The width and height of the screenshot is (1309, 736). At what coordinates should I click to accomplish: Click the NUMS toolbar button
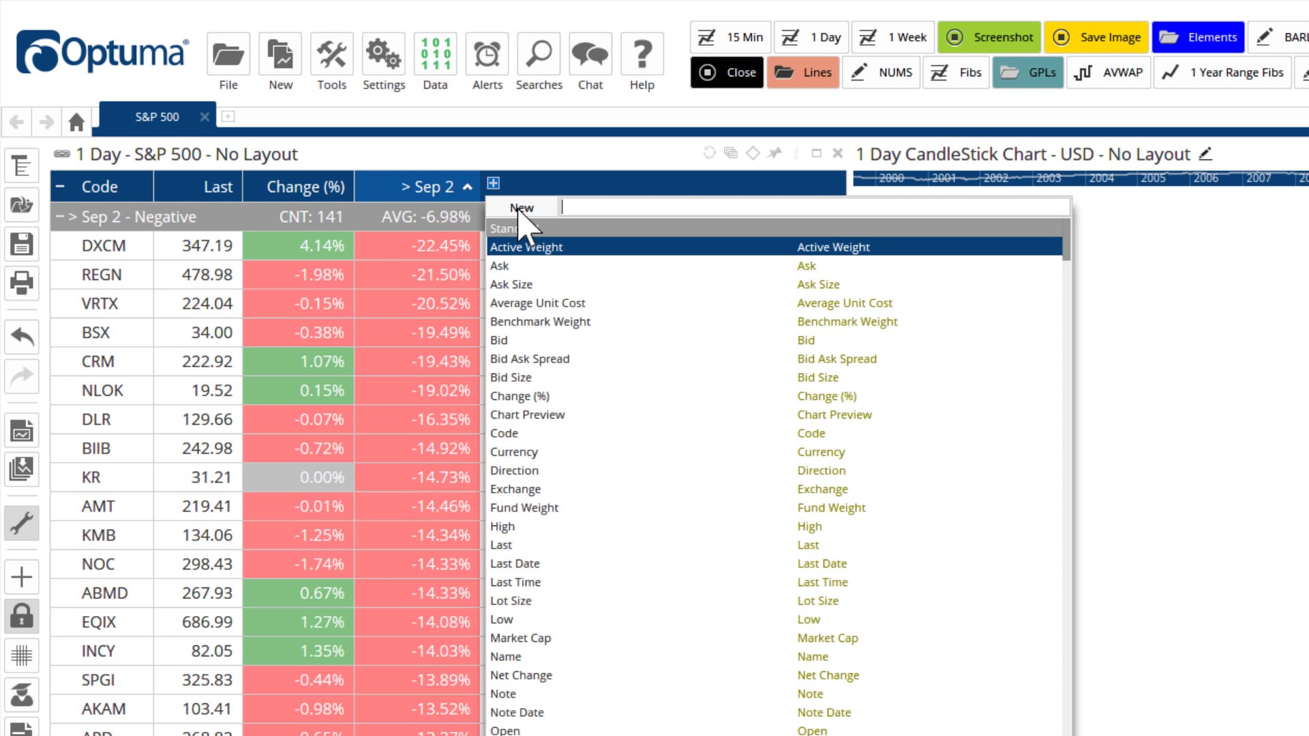click(882, 72)
